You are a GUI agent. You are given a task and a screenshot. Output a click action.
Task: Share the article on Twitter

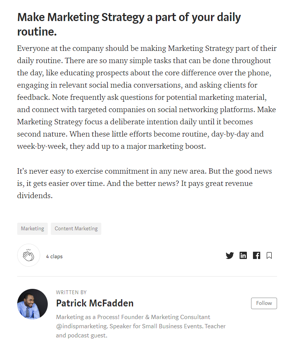click(x=230, y=255)
